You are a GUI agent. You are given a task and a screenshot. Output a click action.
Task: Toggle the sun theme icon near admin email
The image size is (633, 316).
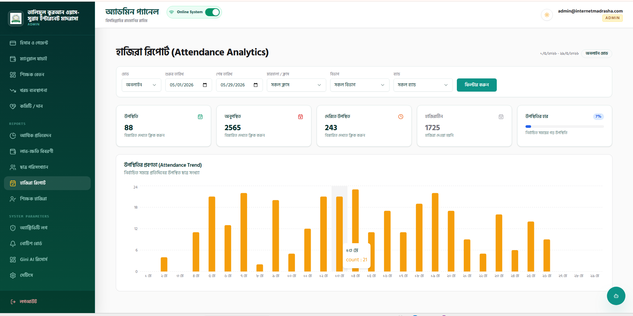547,15
